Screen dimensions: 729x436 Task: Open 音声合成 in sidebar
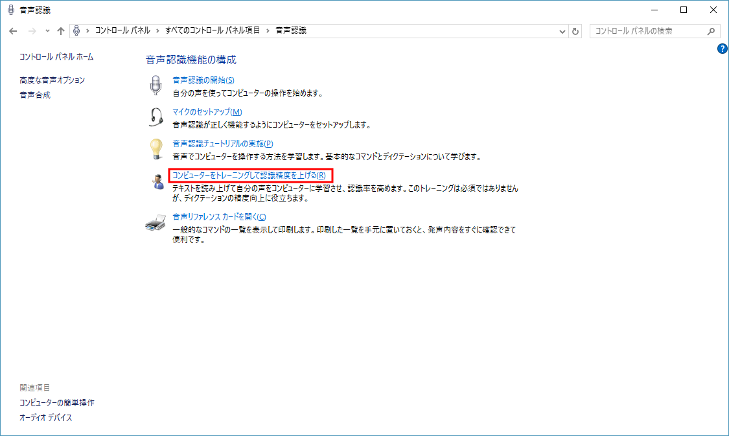pyautogui.click(x=35, y=95)
